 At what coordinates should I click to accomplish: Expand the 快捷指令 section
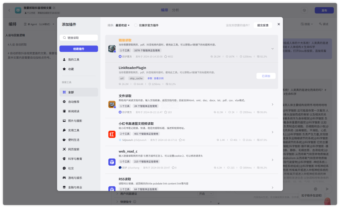[117, 202]
